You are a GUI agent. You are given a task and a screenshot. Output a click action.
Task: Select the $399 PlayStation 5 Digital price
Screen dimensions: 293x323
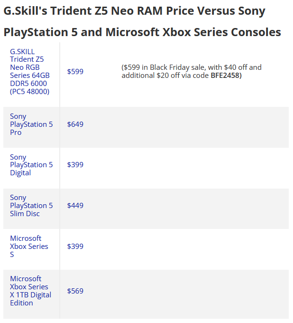click(75, 165)
